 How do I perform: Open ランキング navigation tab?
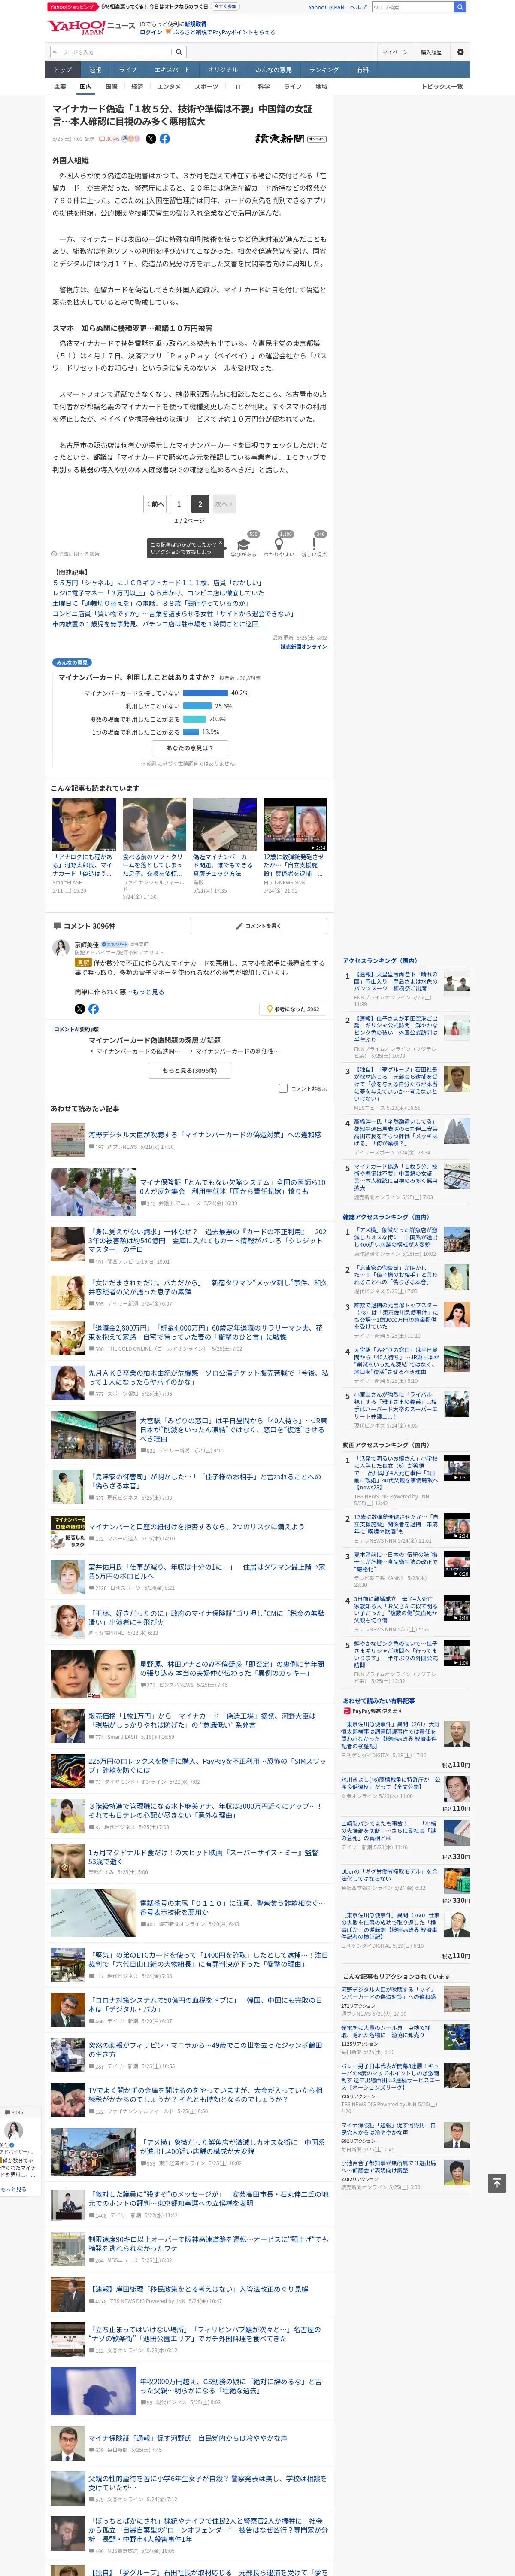coord(324,70)
